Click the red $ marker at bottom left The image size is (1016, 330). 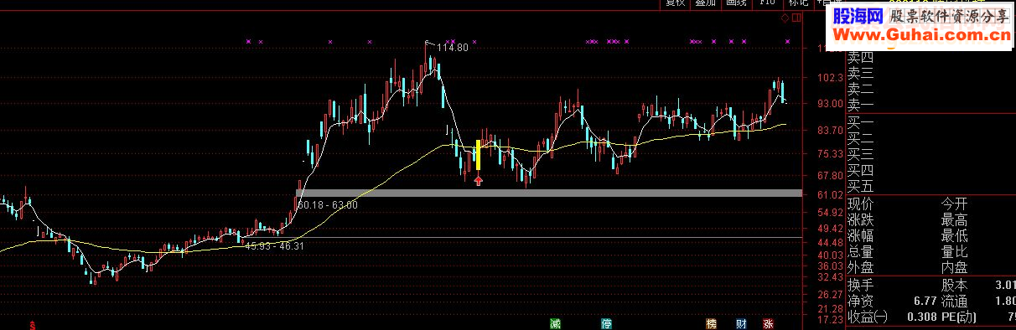[33, 325]
